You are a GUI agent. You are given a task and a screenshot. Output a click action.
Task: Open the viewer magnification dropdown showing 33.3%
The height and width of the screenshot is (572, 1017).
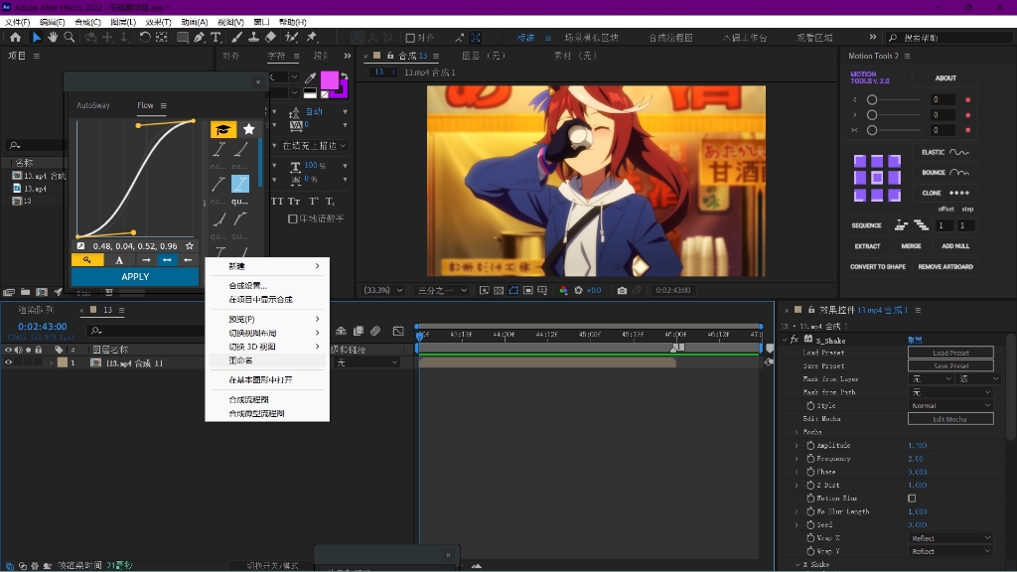(x=382, y=291)
